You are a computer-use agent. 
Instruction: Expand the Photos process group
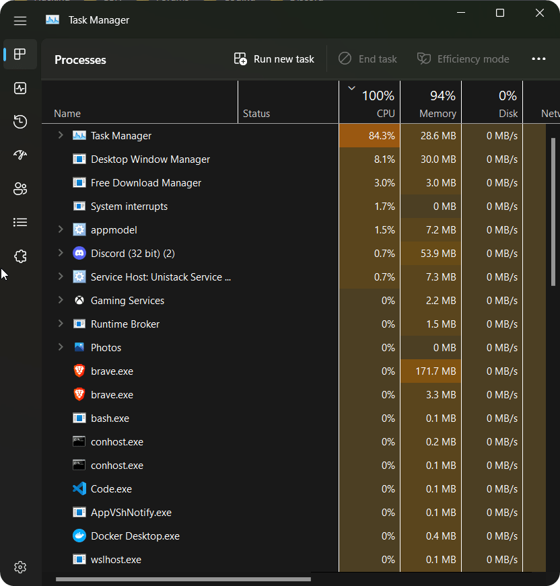click(x=61, y=347)
